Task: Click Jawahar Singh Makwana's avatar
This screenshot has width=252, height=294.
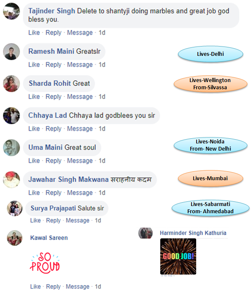Action: point(11,180)
